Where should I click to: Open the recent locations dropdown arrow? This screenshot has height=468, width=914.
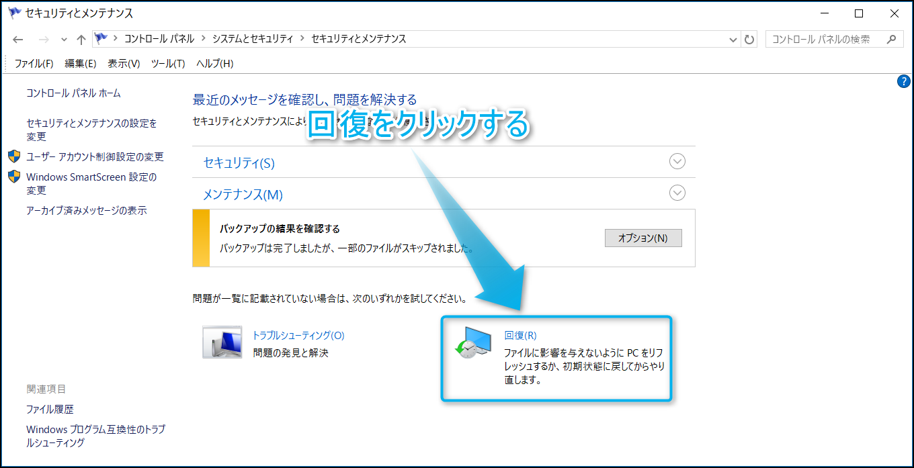click(64, 40)
